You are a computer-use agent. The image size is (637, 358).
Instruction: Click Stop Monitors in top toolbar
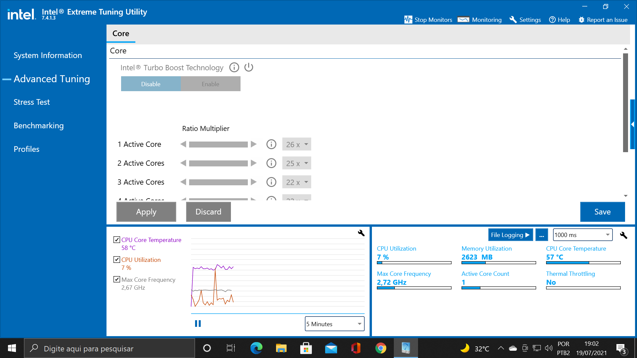click(x=428, y=20)
